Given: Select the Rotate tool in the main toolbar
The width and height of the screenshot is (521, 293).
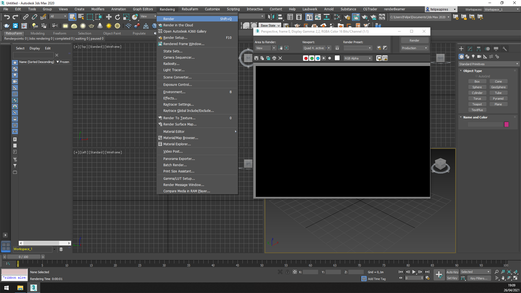Looking at the screenshot, I should tap(117, 17).
